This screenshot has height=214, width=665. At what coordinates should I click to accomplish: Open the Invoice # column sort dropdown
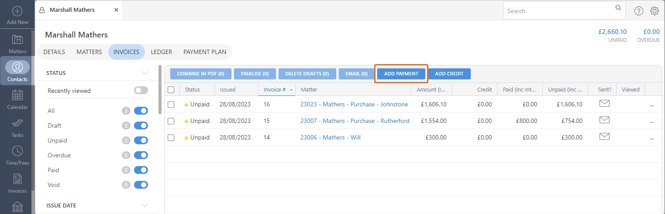click(x=291, y=90)
